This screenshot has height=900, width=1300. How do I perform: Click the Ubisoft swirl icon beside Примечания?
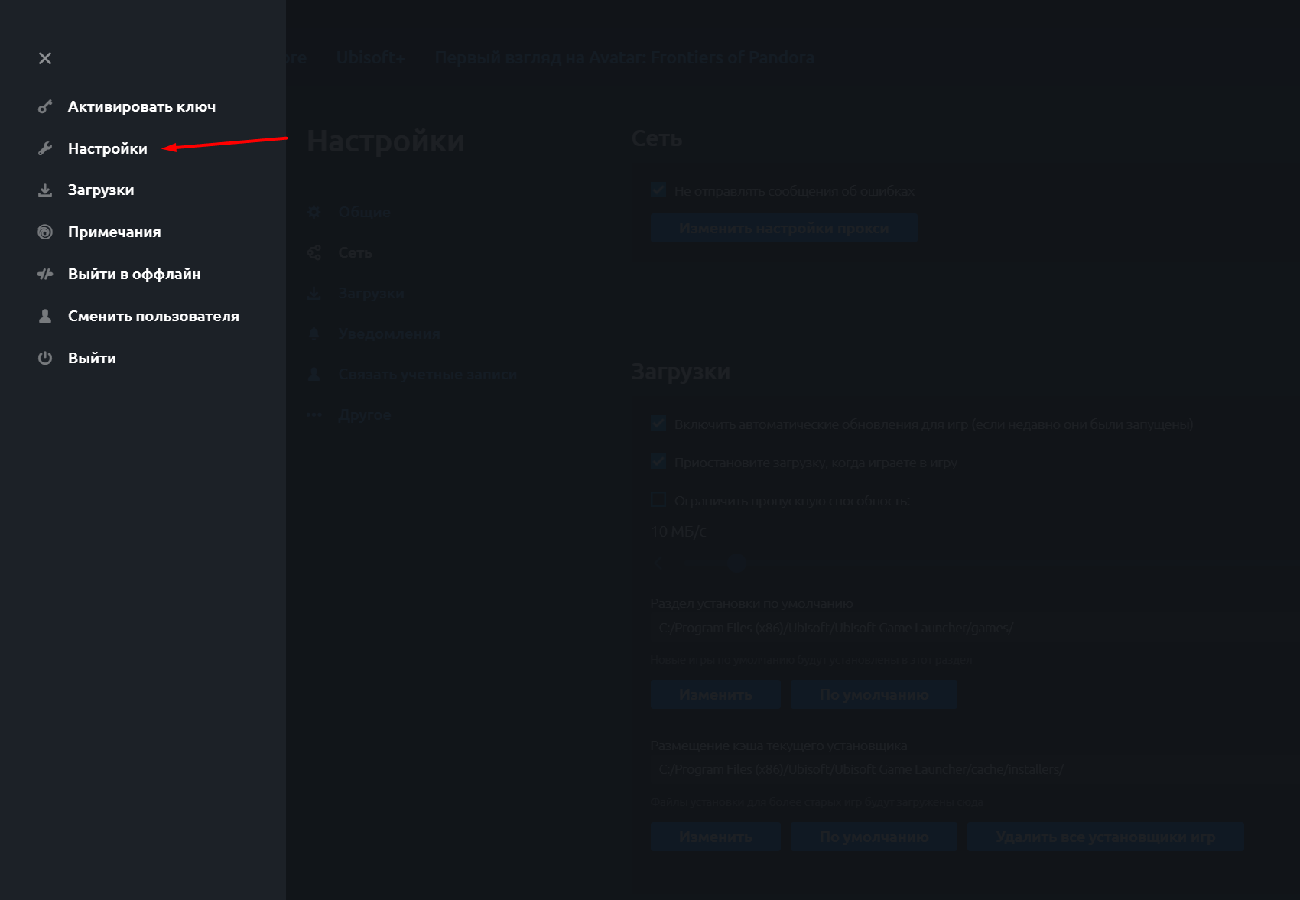click(45, 232)
